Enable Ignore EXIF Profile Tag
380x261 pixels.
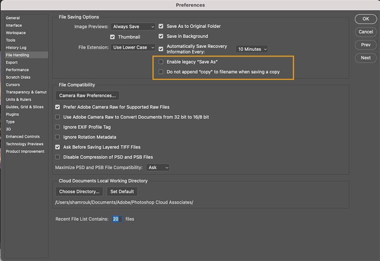[x=57, y=127]
